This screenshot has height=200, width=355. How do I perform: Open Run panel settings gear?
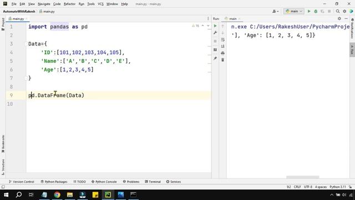339,18
